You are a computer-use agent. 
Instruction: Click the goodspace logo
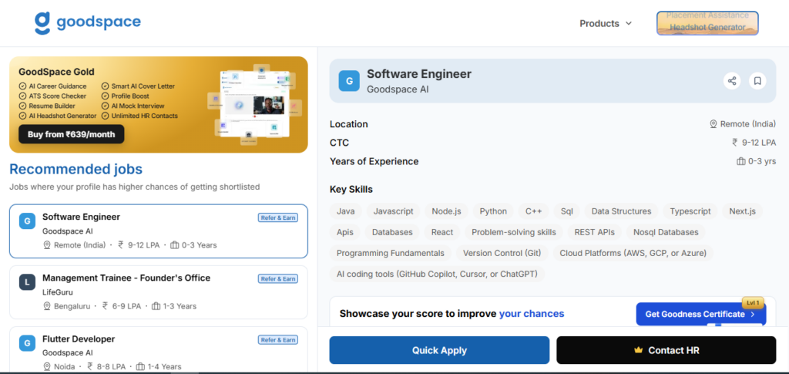pos(88,23)
